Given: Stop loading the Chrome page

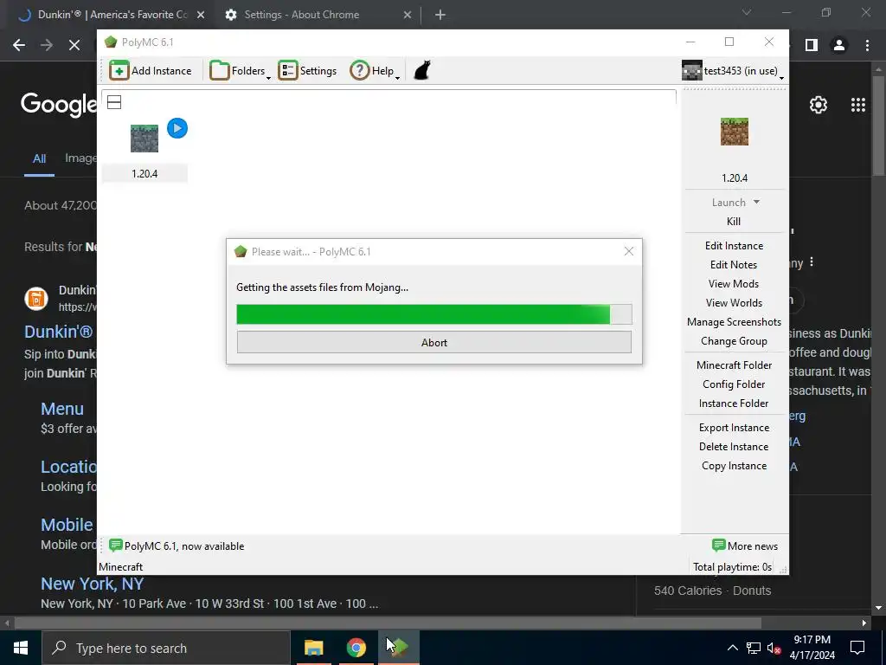Looking at the screenshot, I should coord(74,45).
